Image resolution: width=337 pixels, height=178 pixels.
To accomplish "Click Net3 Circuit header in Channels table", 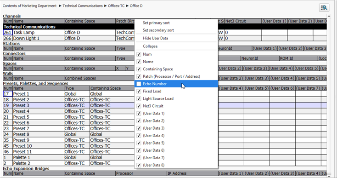I will [x=243, y=21].
